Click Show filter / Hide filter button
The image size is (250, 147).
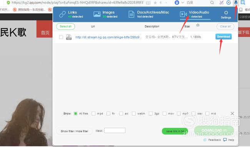pos(74,131)
